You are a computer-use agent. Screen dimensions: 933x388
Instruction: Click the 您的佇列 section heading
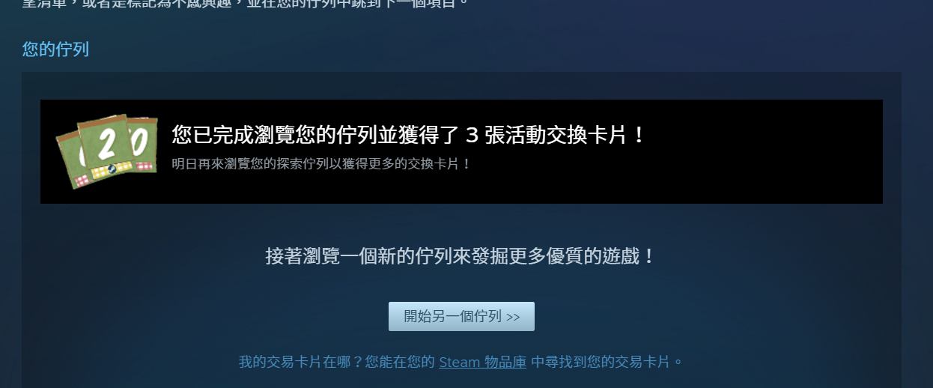(x=55, y=49)
